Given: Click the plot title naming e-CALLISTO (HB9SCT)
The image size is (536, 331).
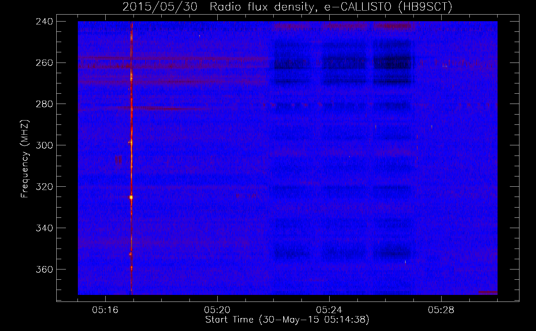Looking at the screenshot, I should pyautogui.click(x=287, y=7).
